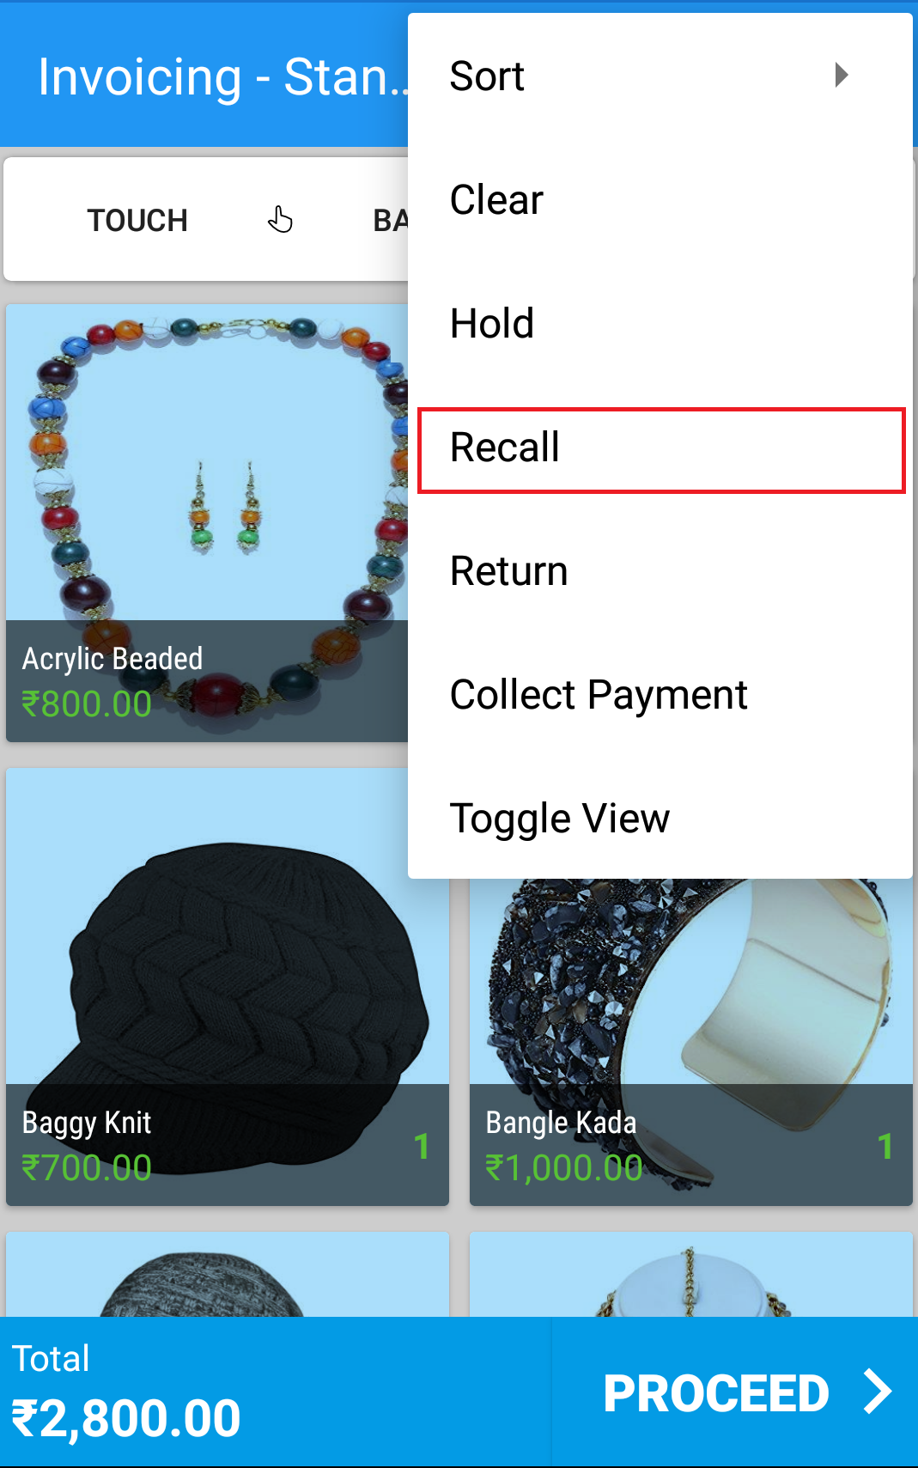Tap the gold chain jewelry thumbnail
Screen dimensions: 918x1468
691,1275
